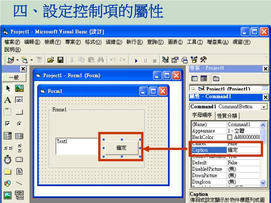
Task: Click the Save Project toolbar icon
Action: point(61,60)
